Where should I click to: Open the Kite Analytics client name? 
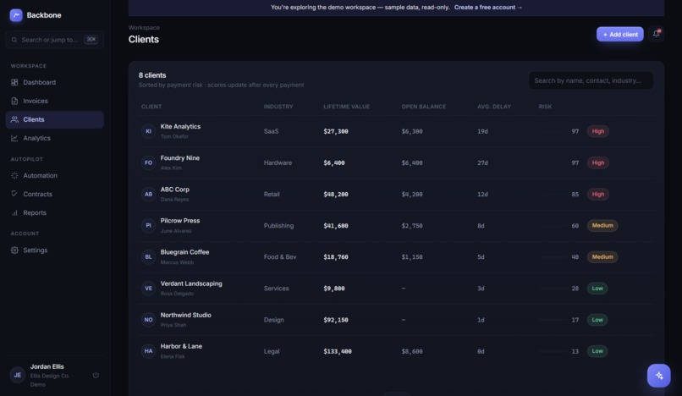tap(180, 127)
